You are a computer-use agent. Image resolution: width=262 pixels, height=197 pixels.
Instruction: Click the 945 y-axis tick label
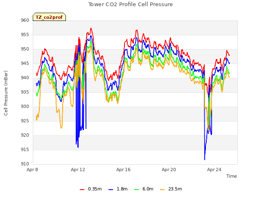pyautogui.click(x=25, y=63)
